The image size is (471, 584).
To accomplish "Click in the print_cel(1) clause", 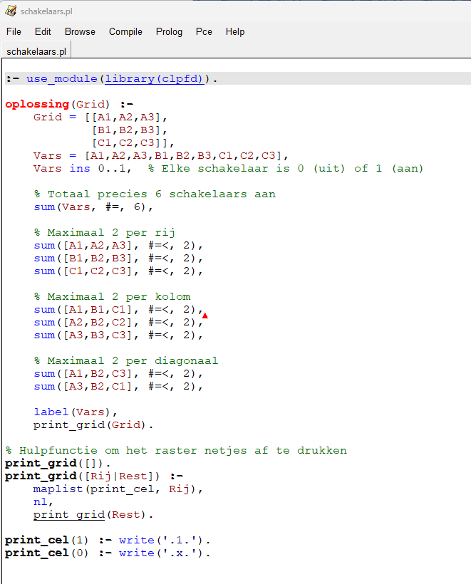I will (x=107, y=541).
